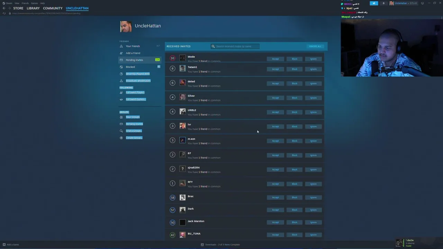Viewport: 443px width, 249px height.
Task: Go back using the navigation back arrow
Action: [x=4, y=8]
